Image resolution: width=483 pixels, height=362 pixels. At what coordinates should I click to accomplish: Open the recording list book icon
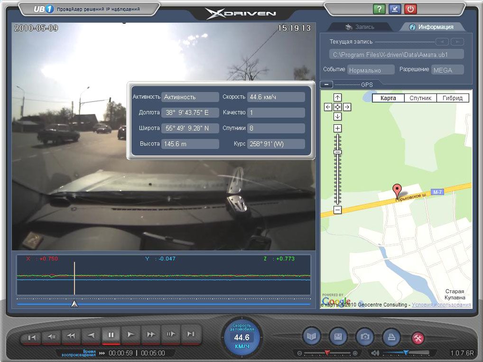pos(311,337)
